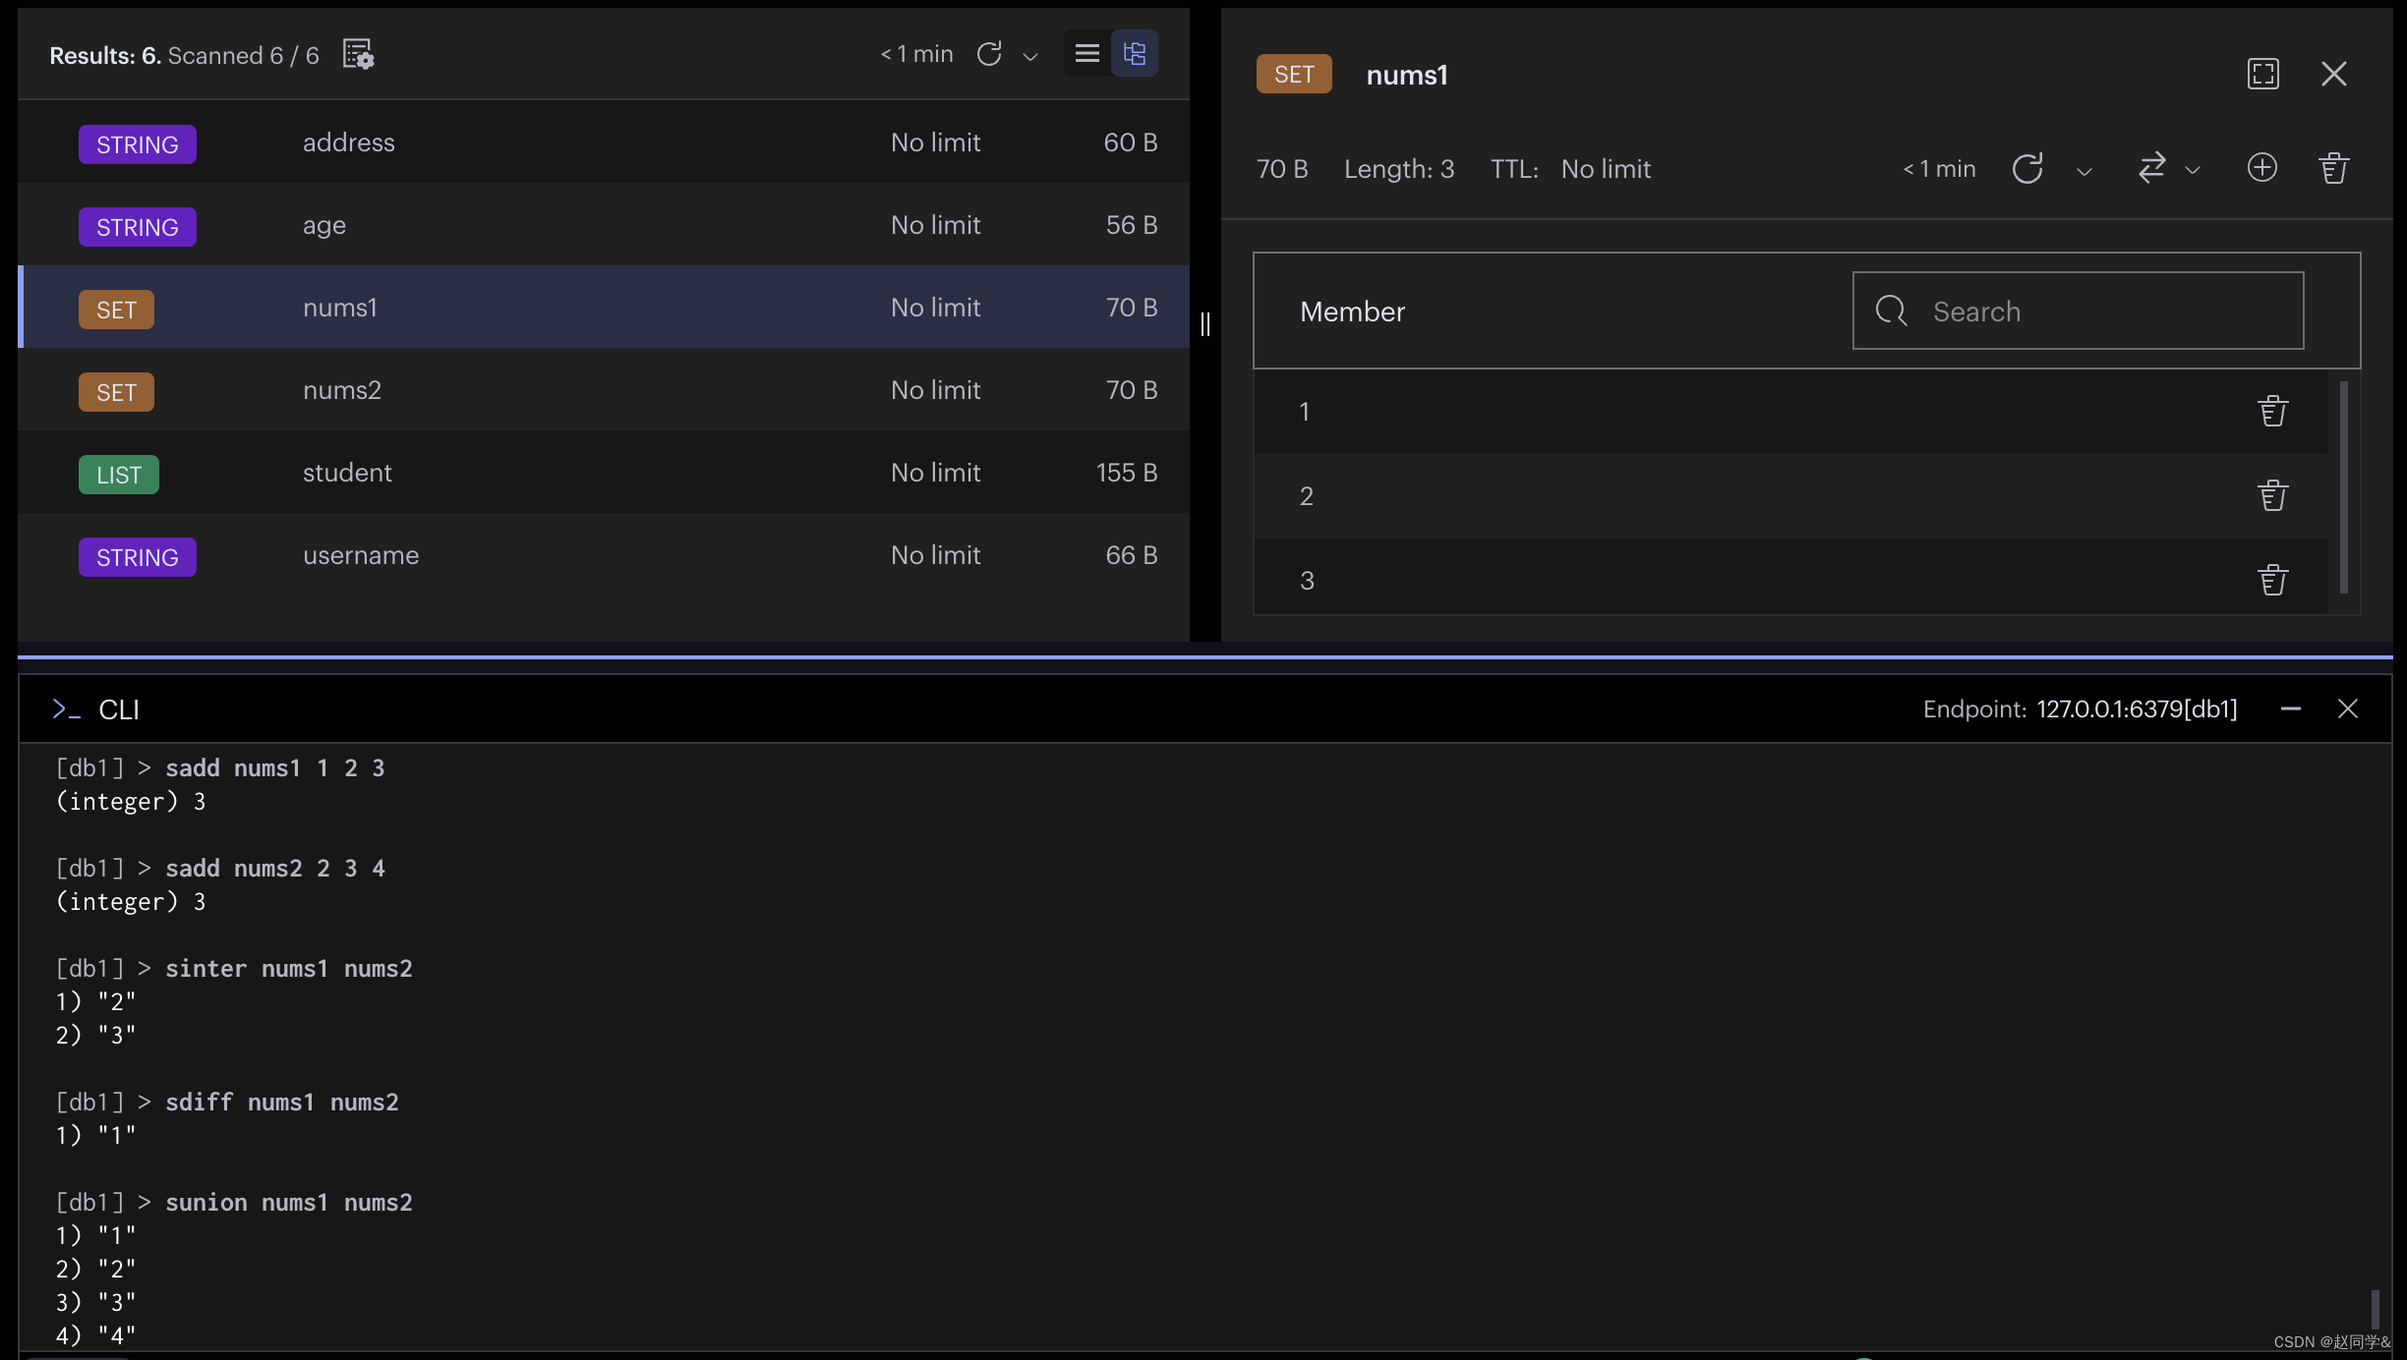Expand key list auto-refresh dropdown arrow
The image size is (2407, 1360).
click(x=1030, y=57)
